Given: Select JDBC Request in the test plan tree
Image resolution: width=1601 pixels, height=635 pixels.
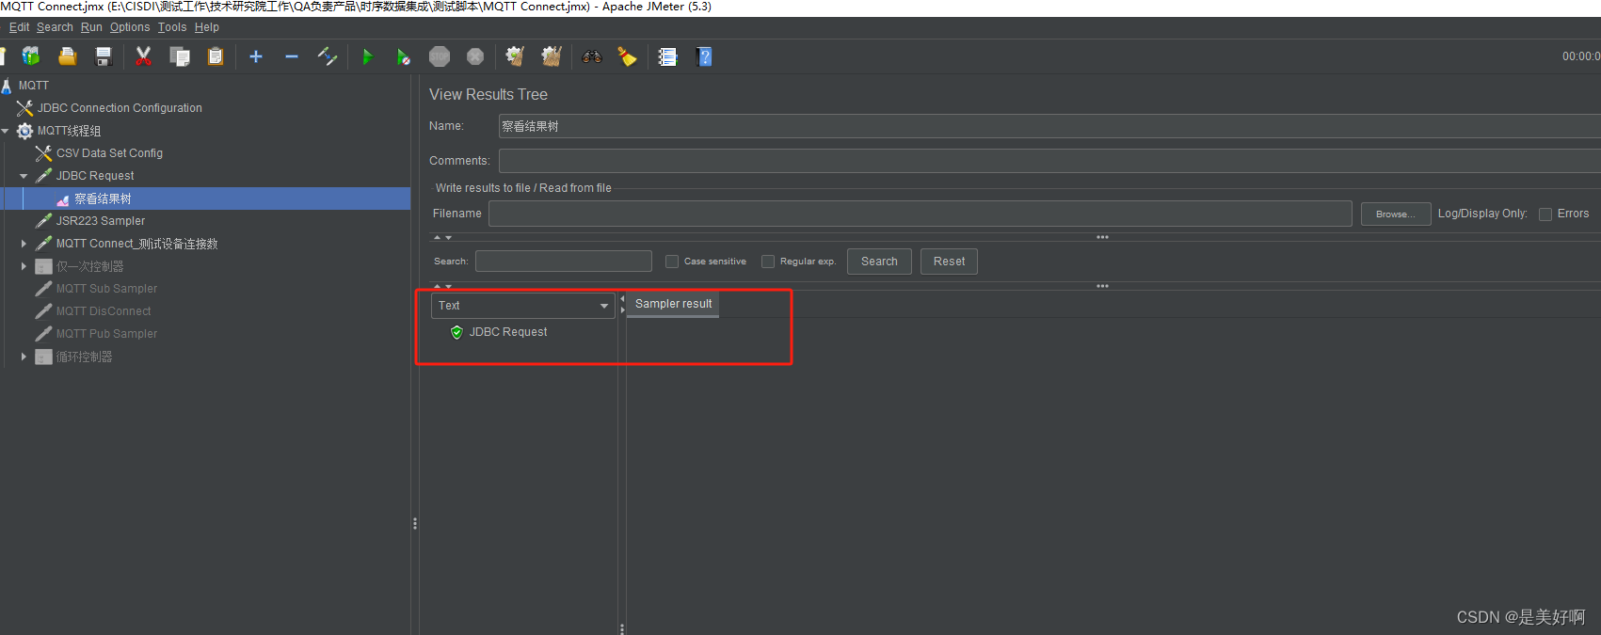Looking at the screenshot, I should (x=95, y=176).
